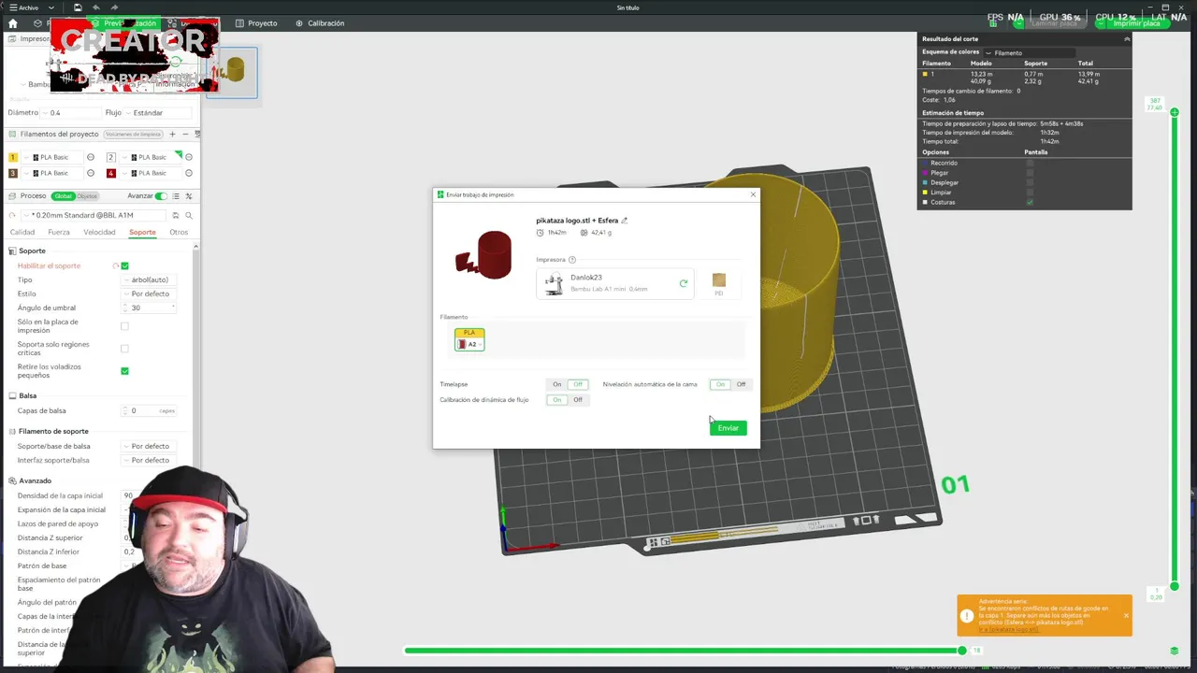Turn off Calibración de dinámica de flujo
Viewport: 1197px width, 673px height.
(x=578, y=400)
